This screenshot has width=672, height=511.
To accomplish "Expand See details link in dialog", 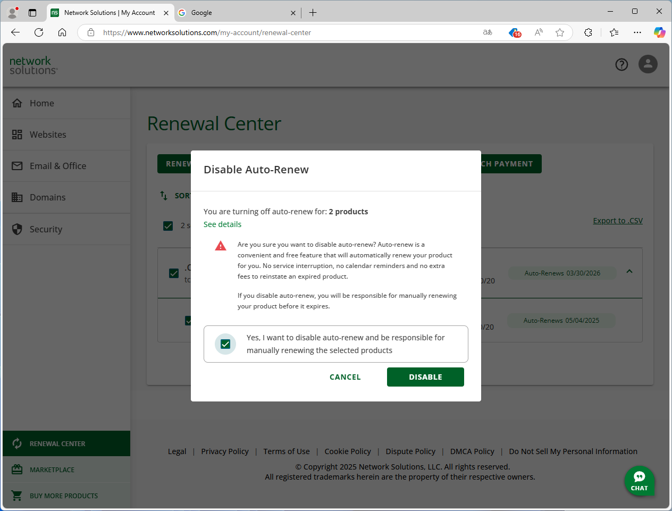I will 222,224.
